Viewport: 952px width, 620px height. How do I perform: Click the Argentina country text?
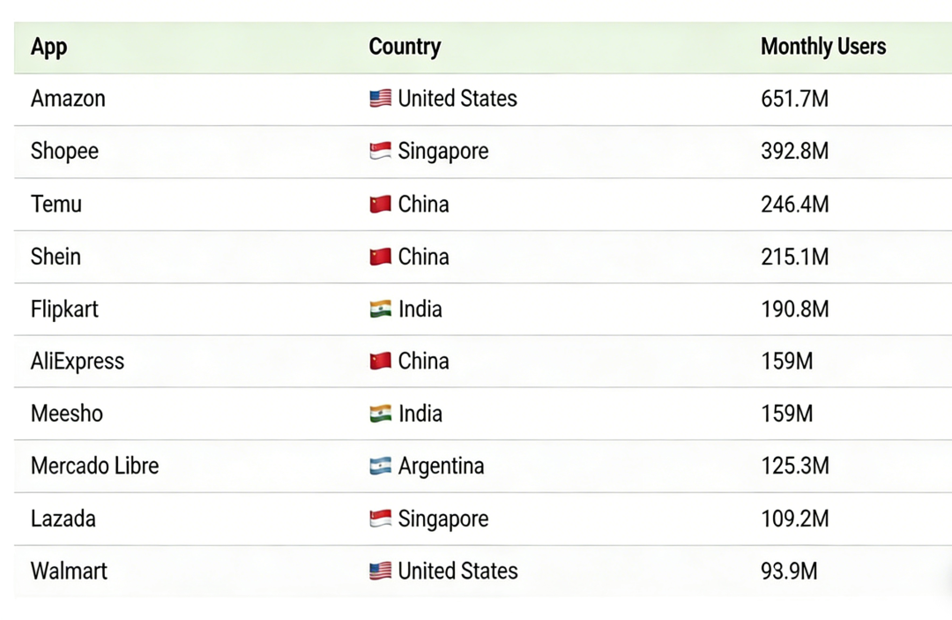441,466
